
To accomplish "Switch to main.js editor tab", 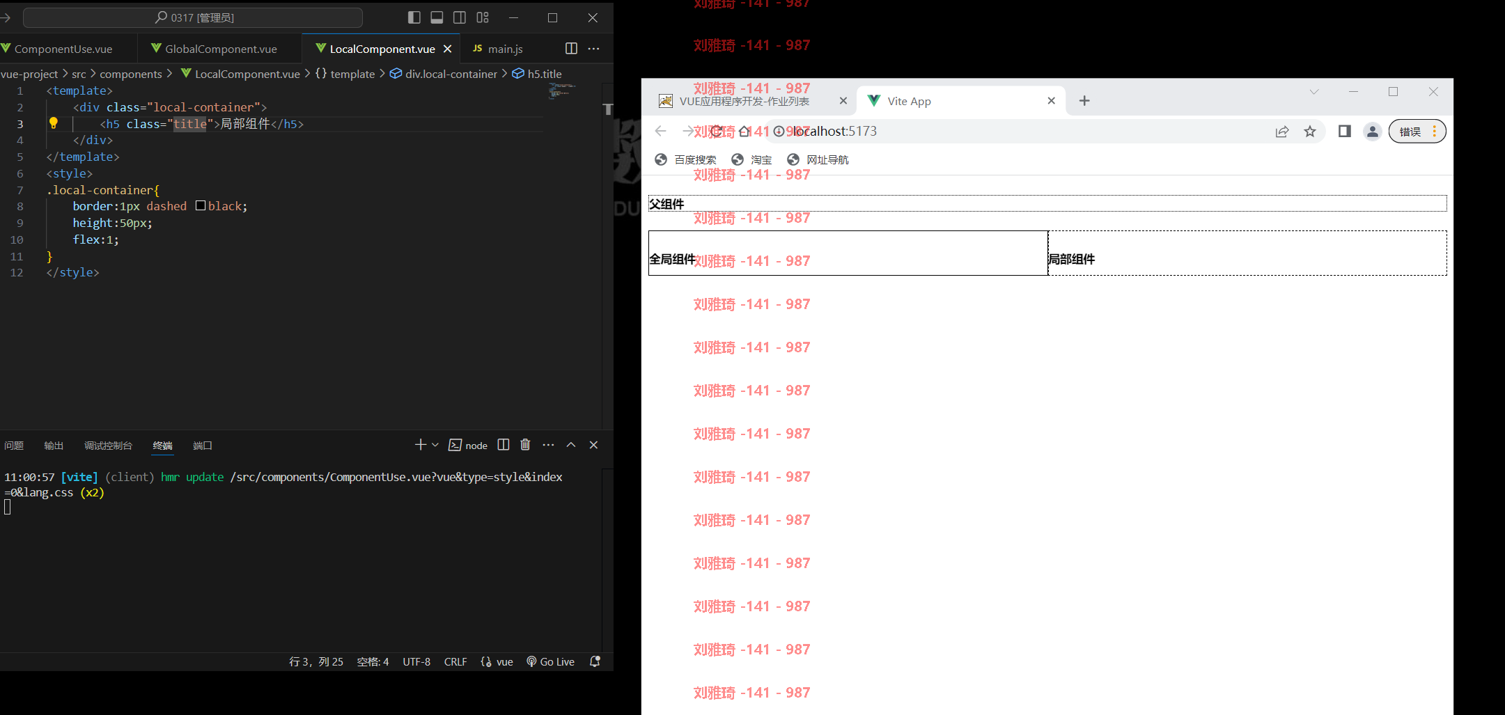I will click(506, 49).
